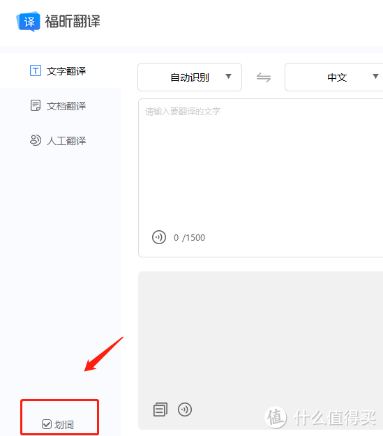Copy the translation result
383x436 pixels.
coord(160,409)
